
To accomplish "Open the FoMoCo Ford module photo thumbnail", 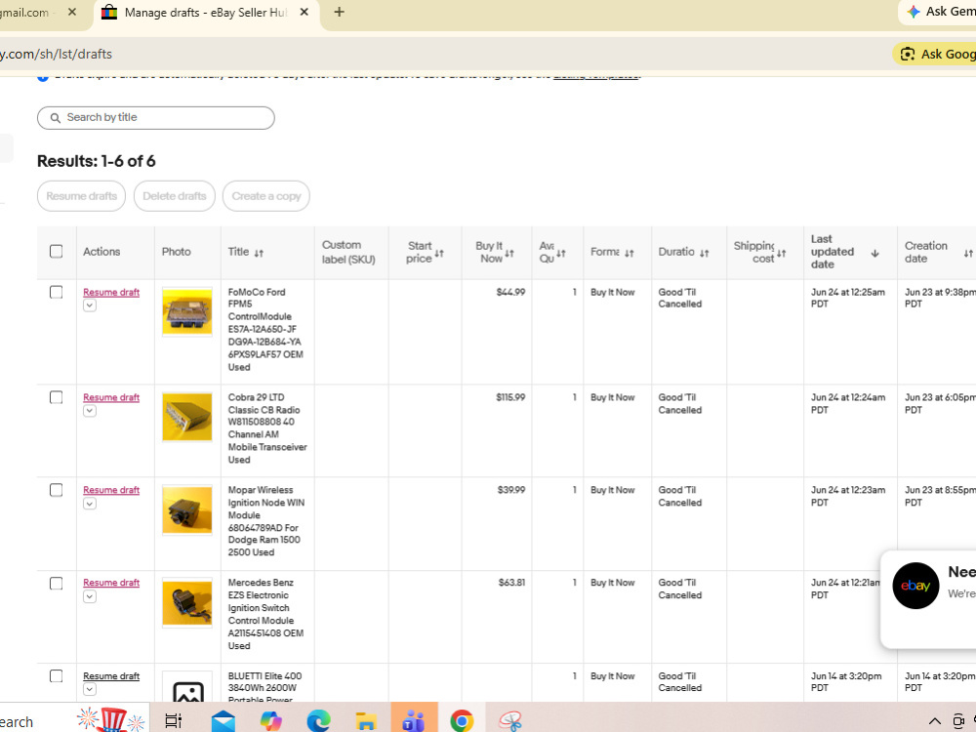I will pos(187,312).
